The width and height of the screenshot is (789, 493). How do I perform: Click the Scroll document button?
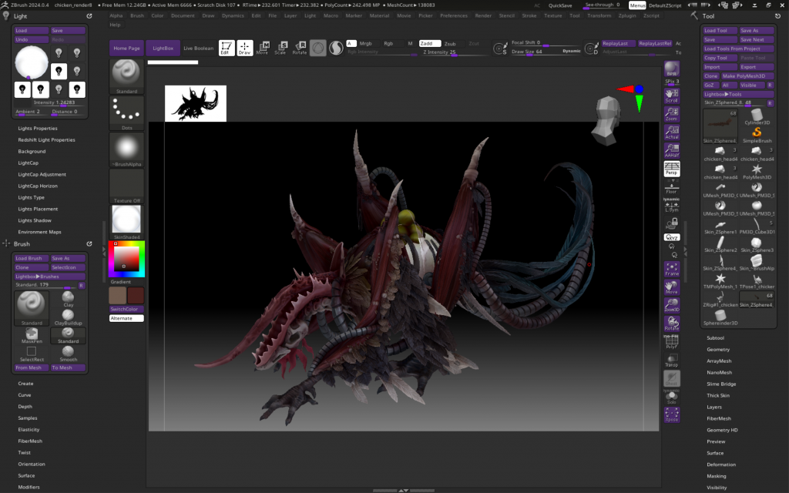click(672, 96)
